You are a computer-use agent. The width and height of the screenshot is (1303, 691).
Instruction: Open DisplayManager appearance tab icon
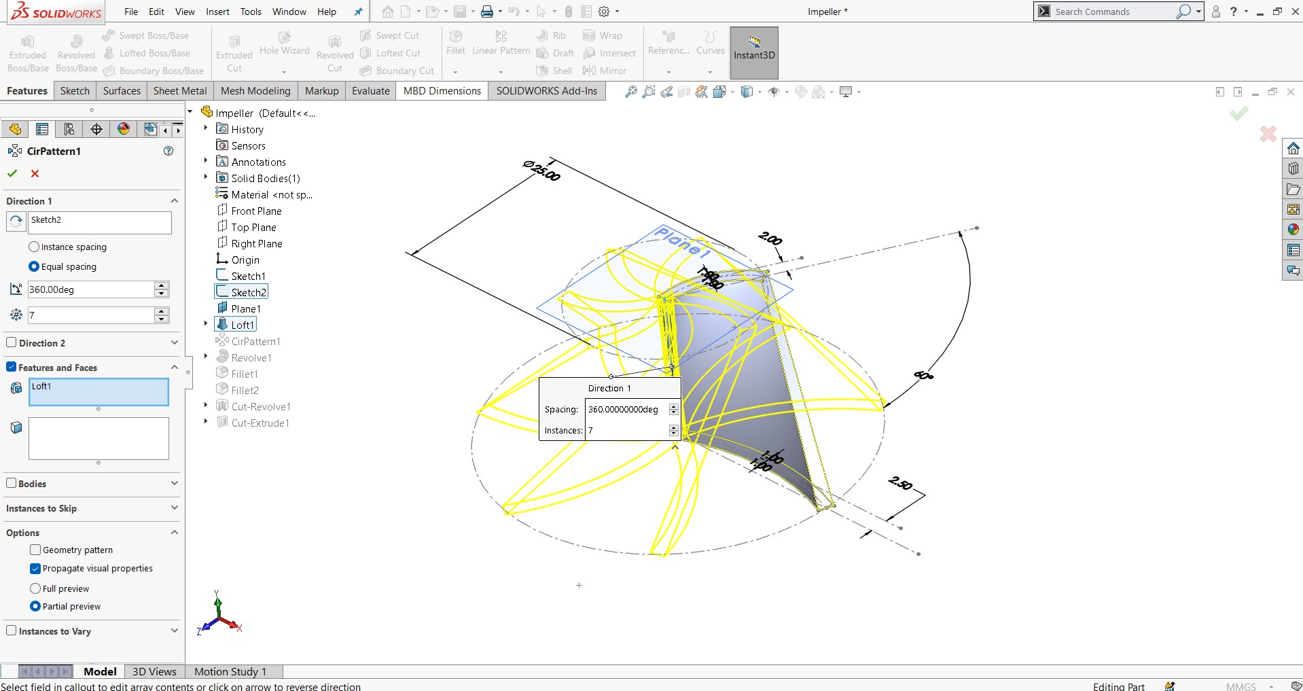[124, 129]
